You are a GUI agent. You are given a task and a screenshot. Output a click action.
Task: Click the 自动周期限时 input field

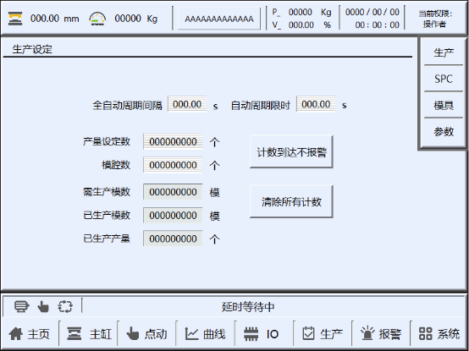point(316,104)
